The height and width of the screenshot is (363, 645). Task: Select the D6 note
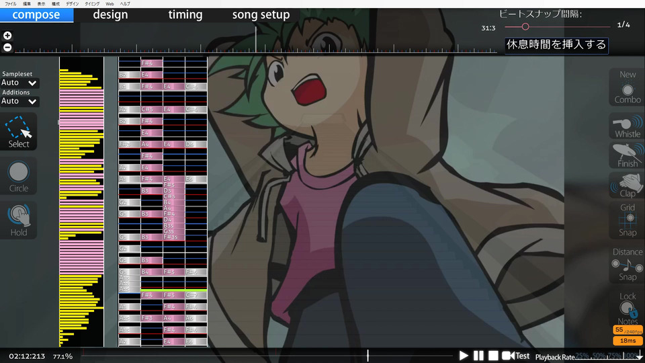click(x=196, y=145)
